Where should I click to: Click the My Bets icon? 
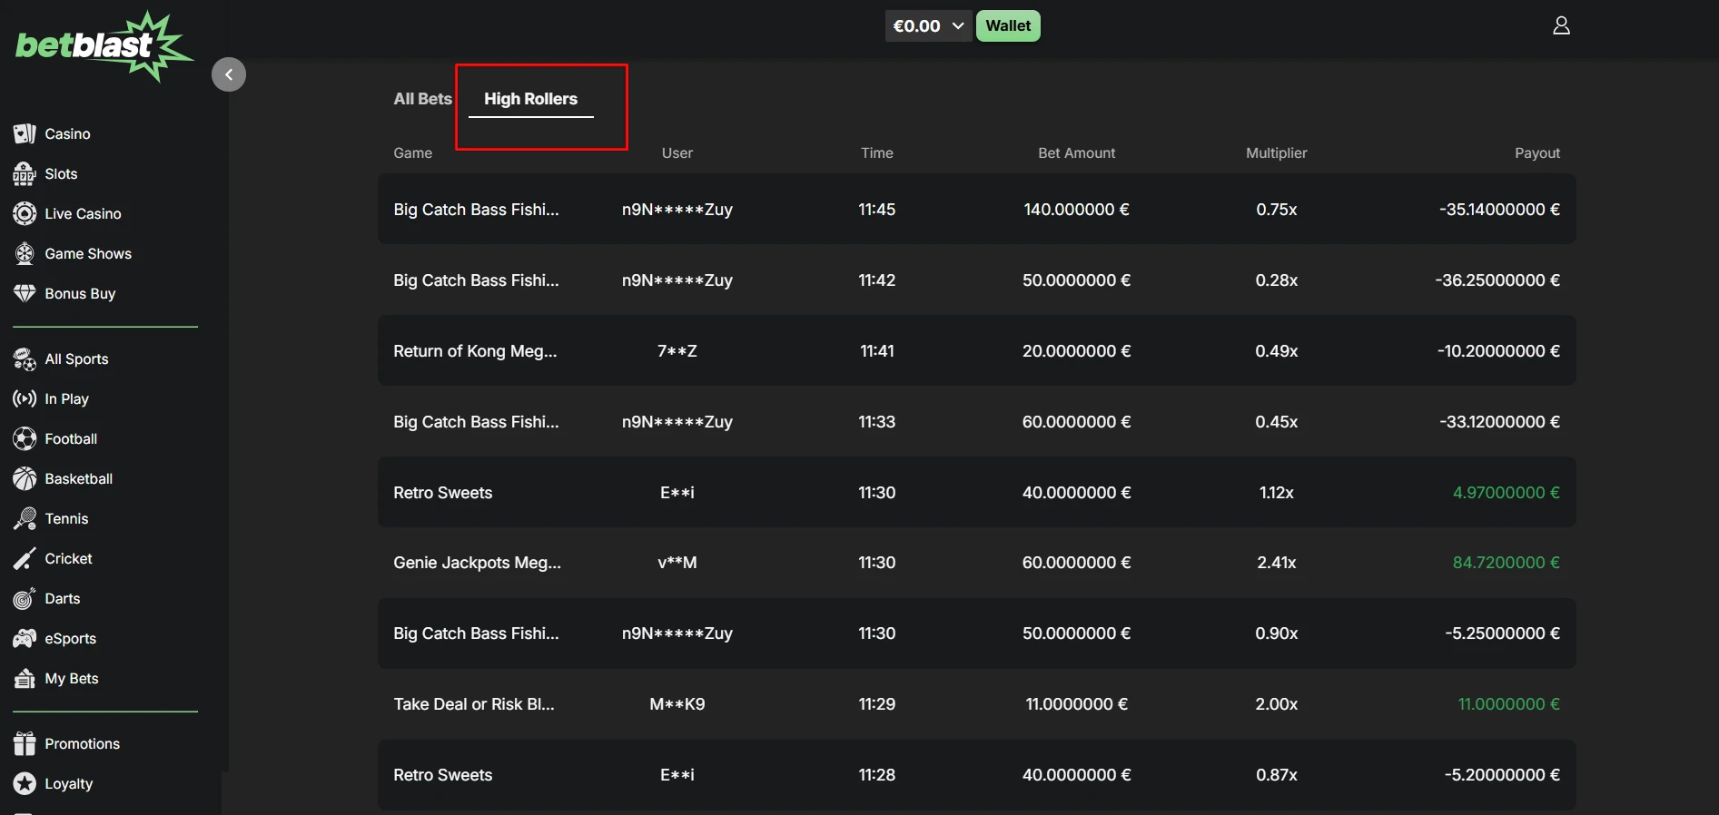click(25, 678)
